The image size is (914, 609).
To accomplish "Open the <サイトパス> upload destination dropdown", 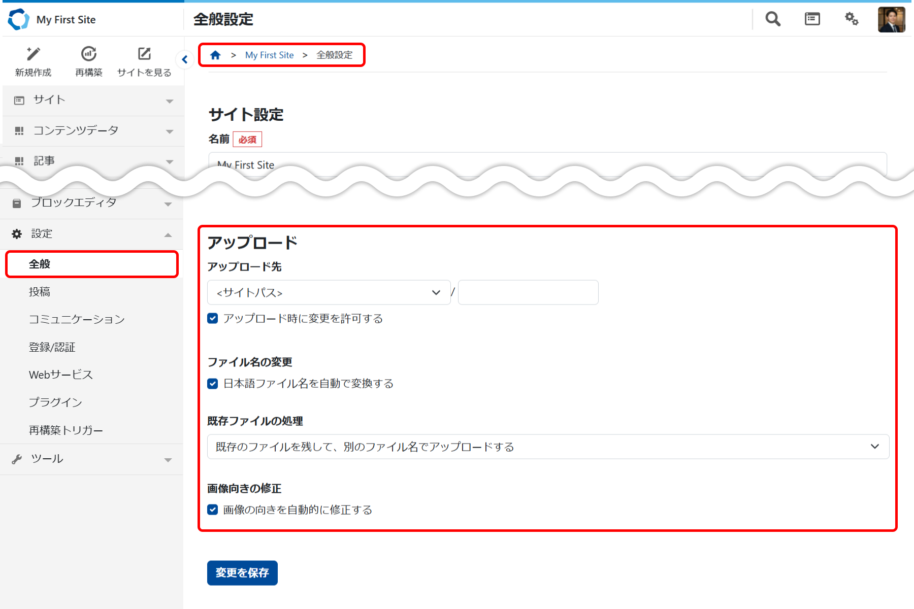I will click(x=329, y=293).
